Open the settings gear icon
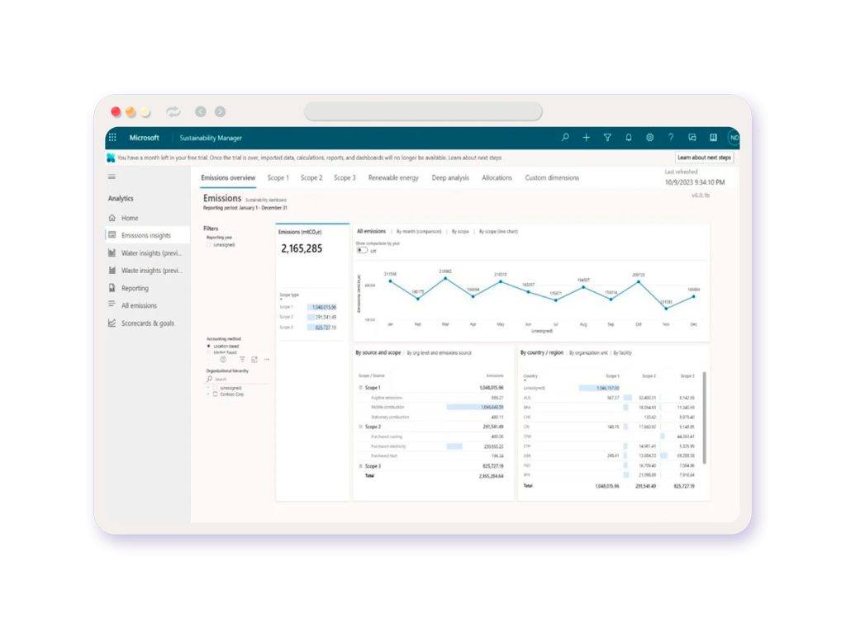This screenshot has width=846, height=618. coord(649,138)
